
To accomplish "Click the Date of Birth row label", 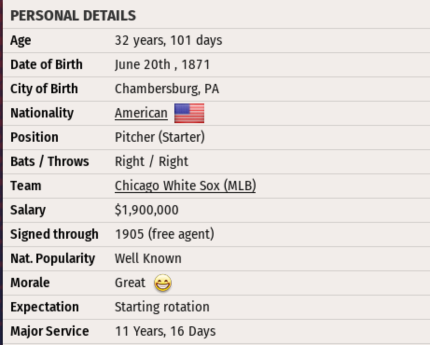I will (46, 65).
